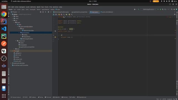Switch to application.properties tab
Image resolution: width=178 pixels, height=100 pixels.
coord(80,12)
